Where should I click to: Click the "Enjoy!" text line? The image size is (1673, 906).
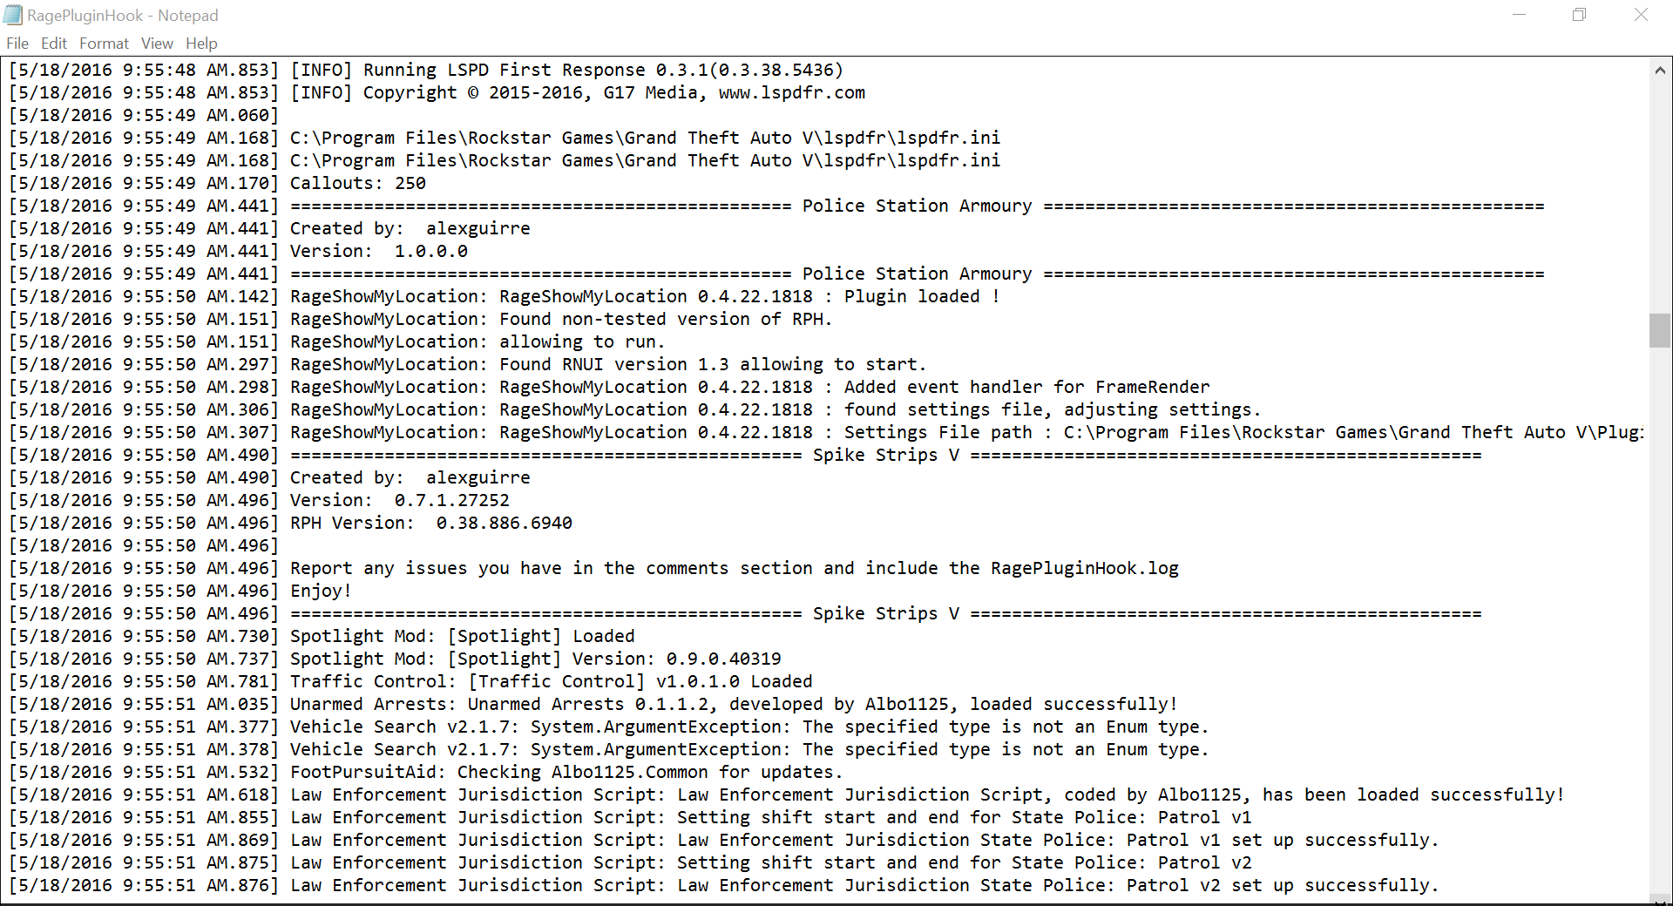tap(321, 592)
